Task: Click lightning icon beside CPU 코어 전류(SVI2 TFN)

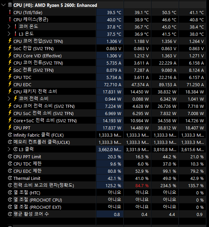Action: (x=10, y=63)
